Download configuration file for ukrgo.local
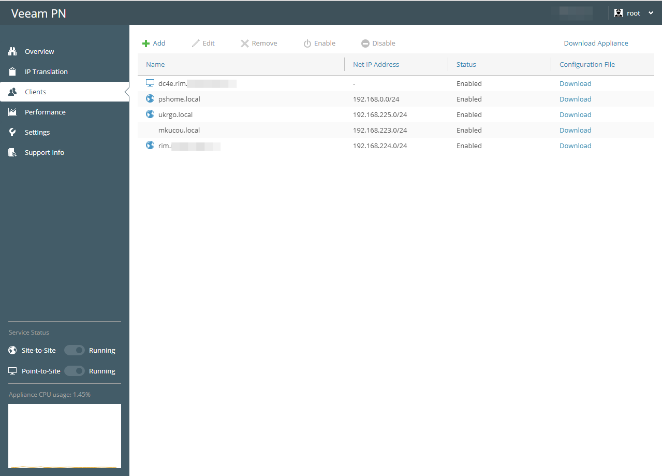The width and height of the screenshot is (662, 476). (x=575, y=114)
